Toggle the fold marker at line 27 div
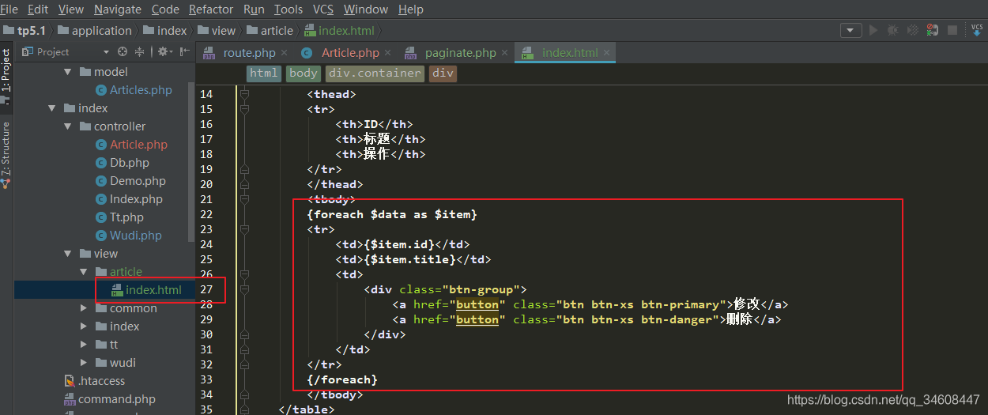Image resolution: width=988 pixels, height=415 pixels. [245, 289]
